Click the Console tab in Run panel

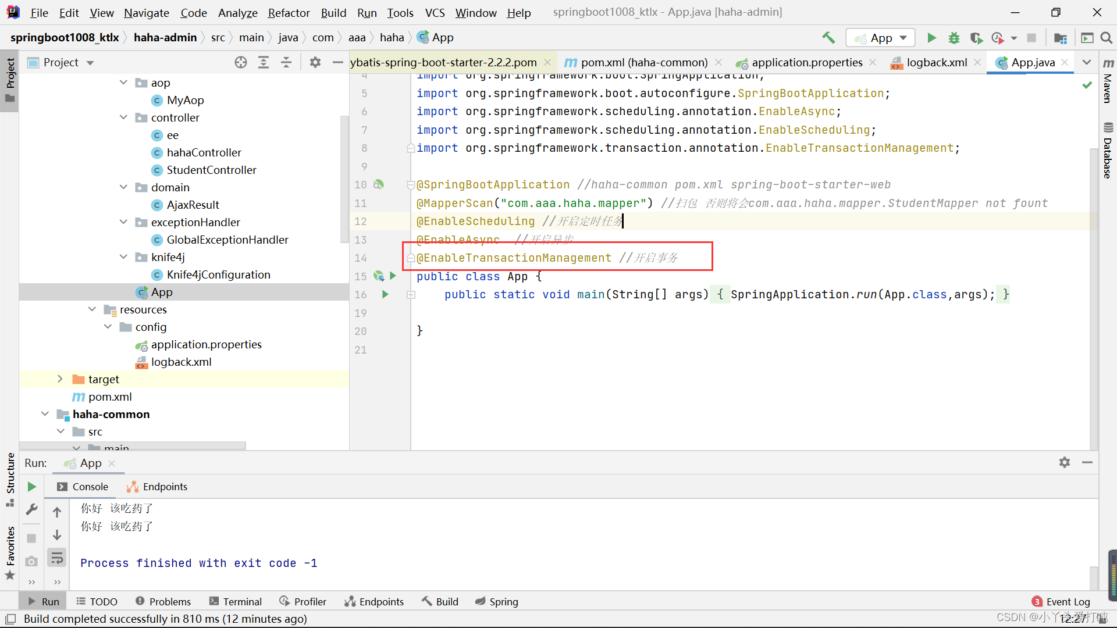pos(91,486)
